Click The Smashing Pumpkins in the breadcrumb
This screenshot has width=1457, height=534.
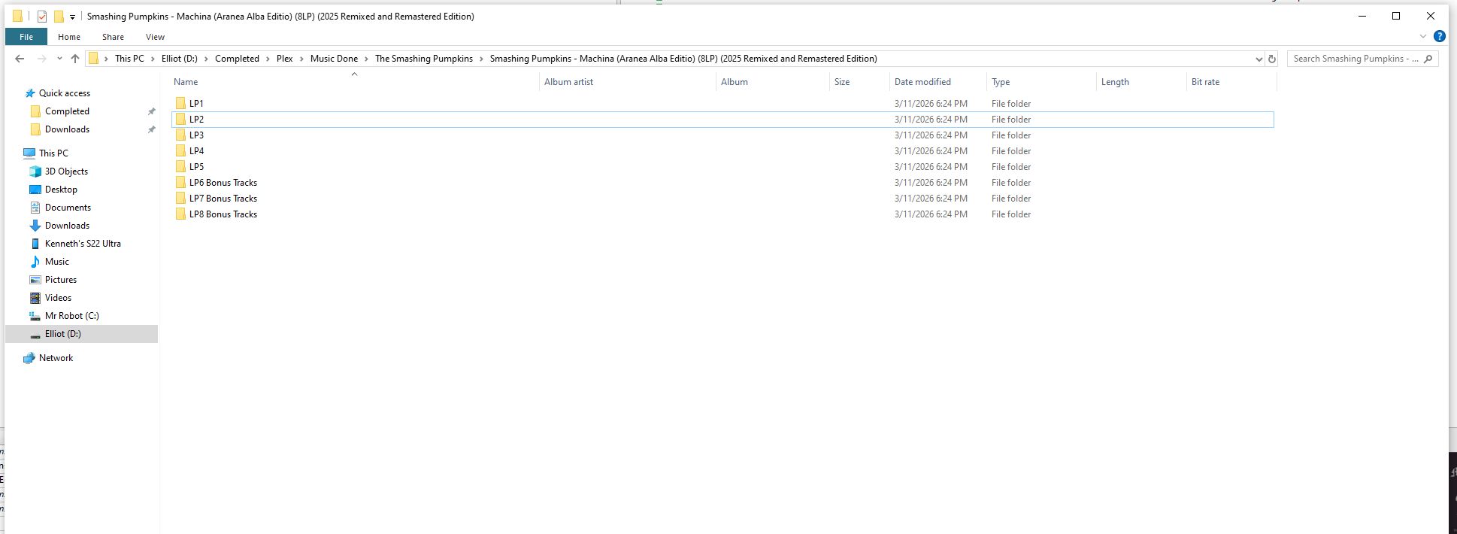pyautogui.click(x=424, y=59)
